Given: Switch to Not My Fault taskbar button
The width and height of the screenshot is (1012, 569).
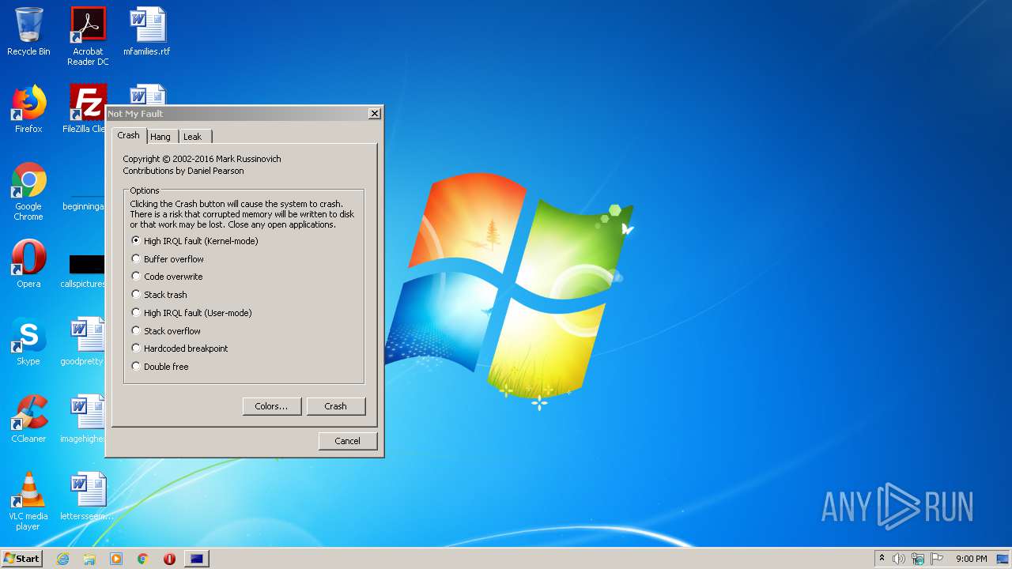Looking at the screenshot, I should pos(197,559).
